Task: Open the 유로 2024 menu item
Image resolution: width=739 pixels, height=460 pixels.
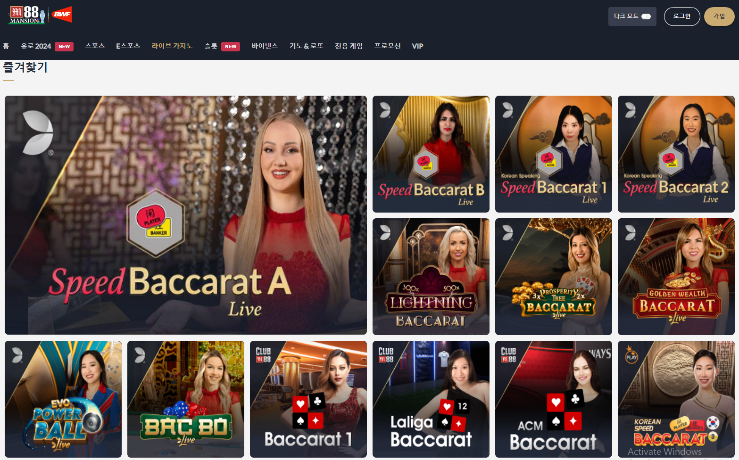Action: click(x=47, y=46)
